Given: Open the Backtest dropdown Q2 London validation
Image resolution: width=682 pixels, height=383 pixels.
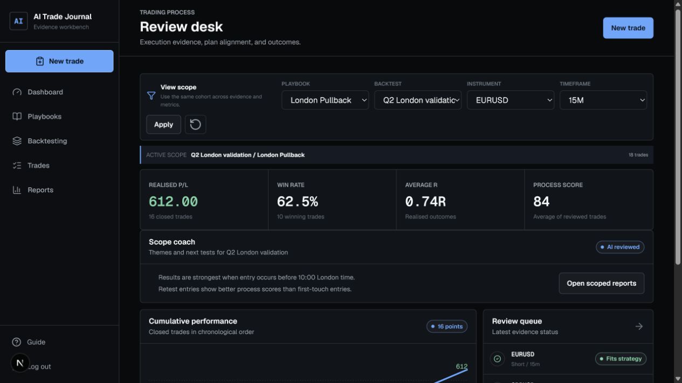Looking at the screenshot, I should point(418,100).
